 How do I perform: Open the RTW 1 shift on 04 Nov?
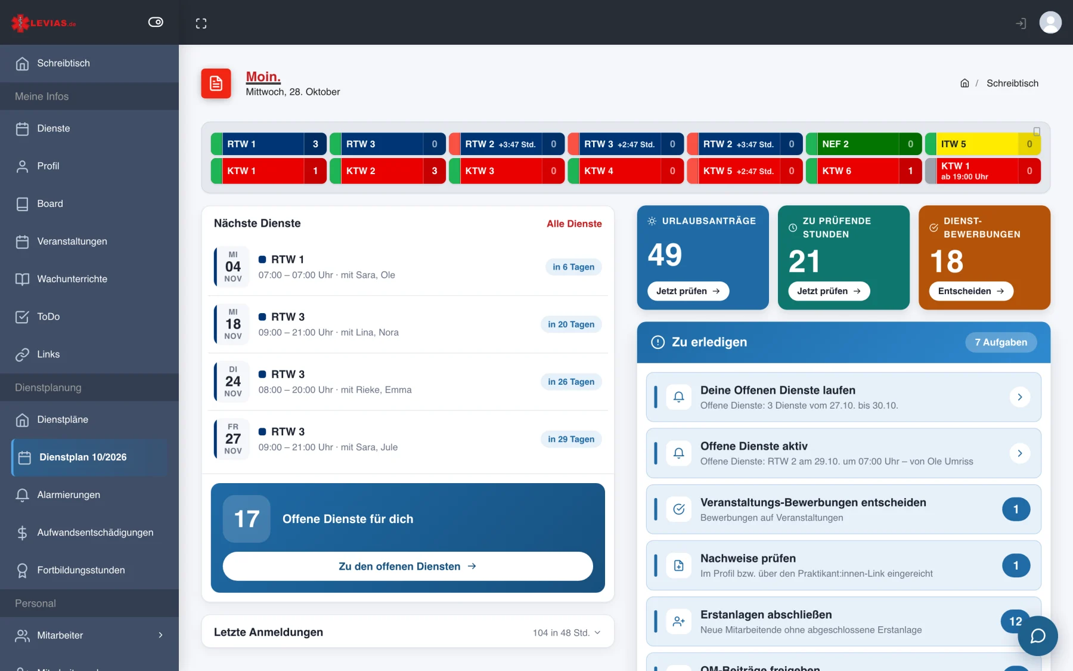pyautogui.click(x=408, y=267)
